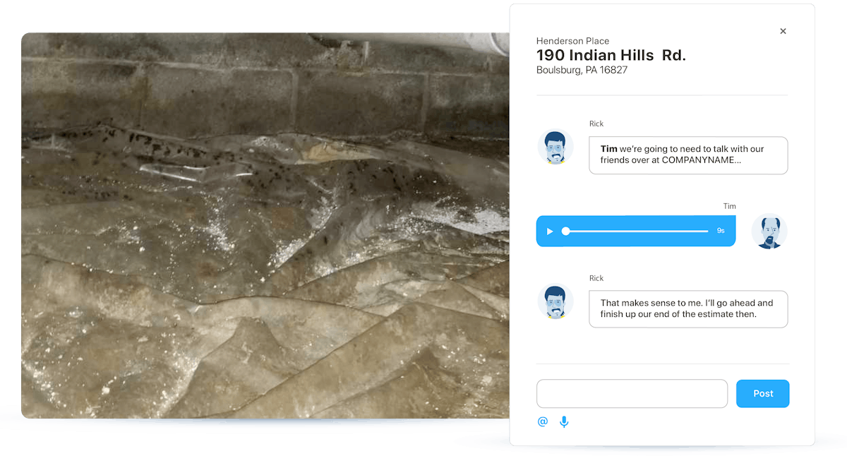Click inside the empty comment input field
Image resolution: width=847 pixels, height=456 pixels.
pos(632,393)
